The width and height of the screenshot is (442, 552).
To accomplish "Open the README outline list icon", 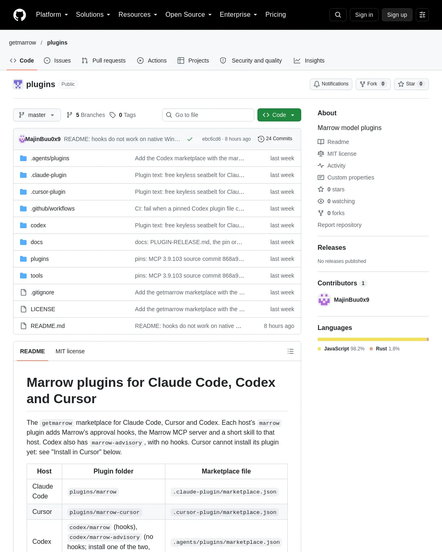I will tap(291, 351).
